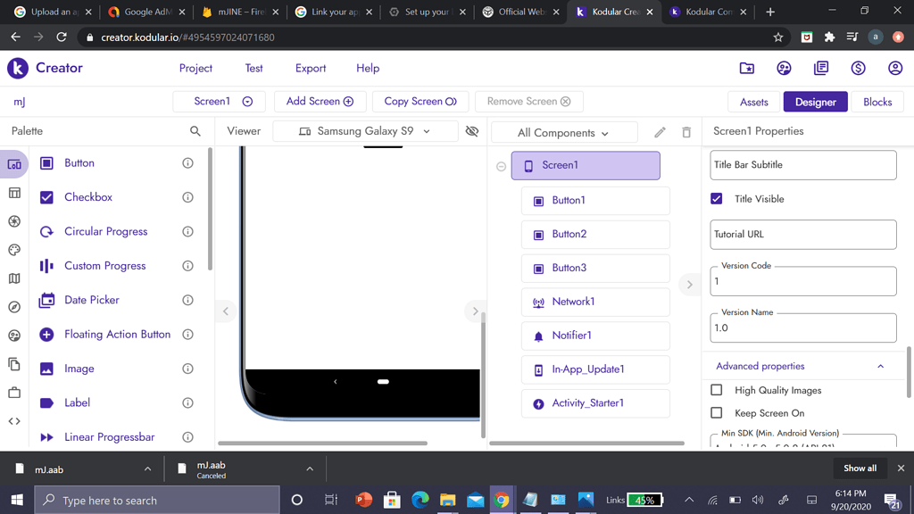Select In-App_Update1 in component tree
The image size is (914, 514).
click(595, 369)
